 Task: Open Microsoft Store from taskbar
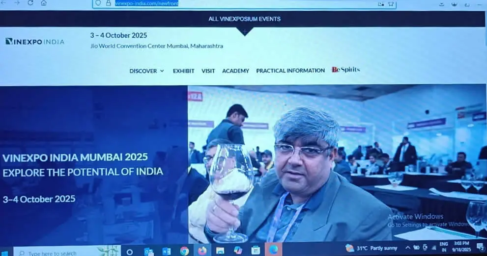[256, 250]
